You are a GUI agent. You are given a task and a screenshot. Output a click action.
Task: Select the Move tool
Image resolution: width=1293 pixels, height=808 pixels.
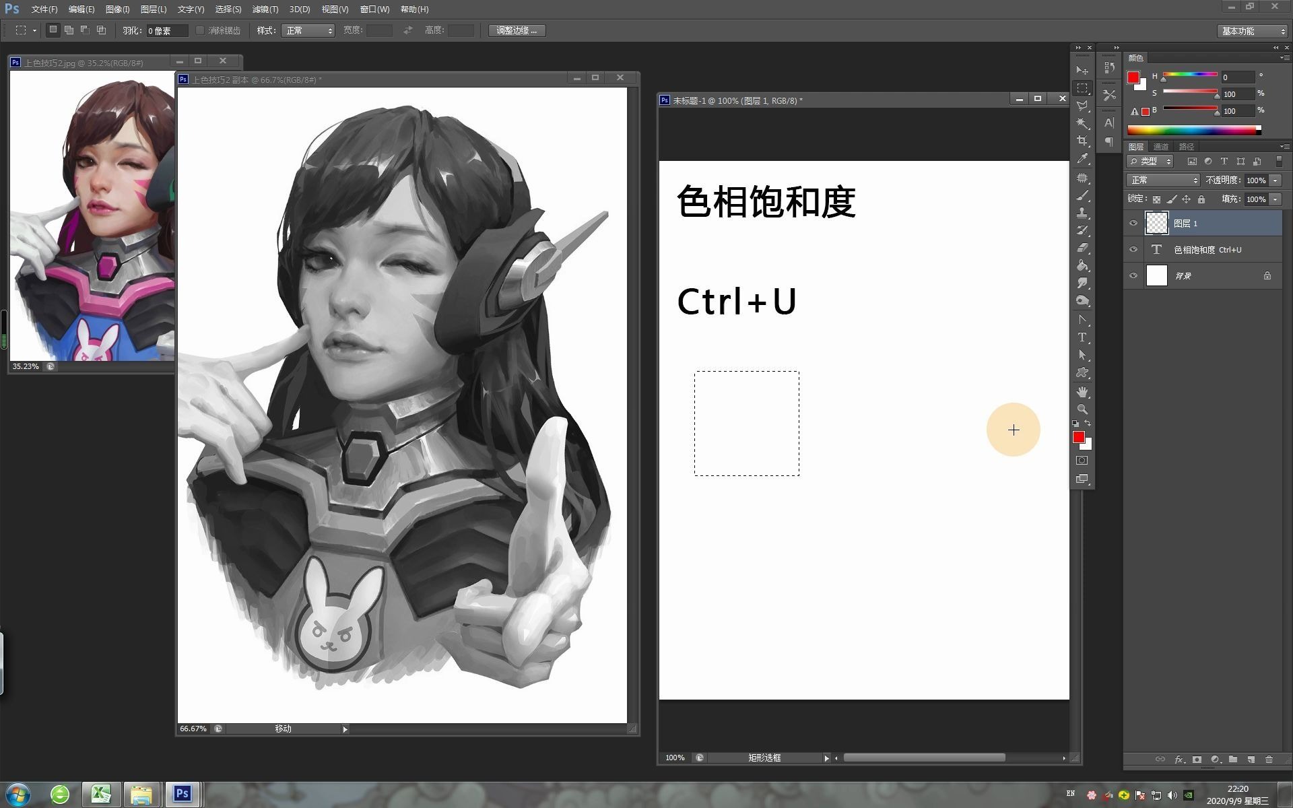point(1082,70)
